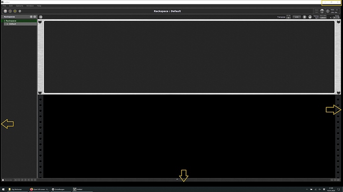Viewport: 343px width, 192px height.
Task: Toggle the metronome icon
Action: (x=310, y=17)
